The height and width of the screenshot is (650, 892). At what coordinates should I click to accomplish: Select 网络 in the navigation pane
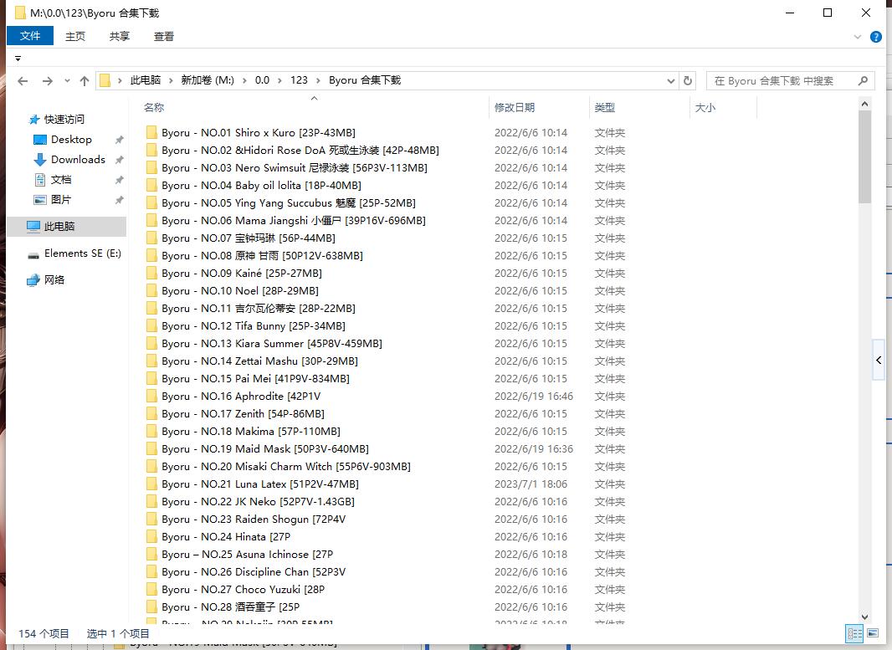[54, 279]
